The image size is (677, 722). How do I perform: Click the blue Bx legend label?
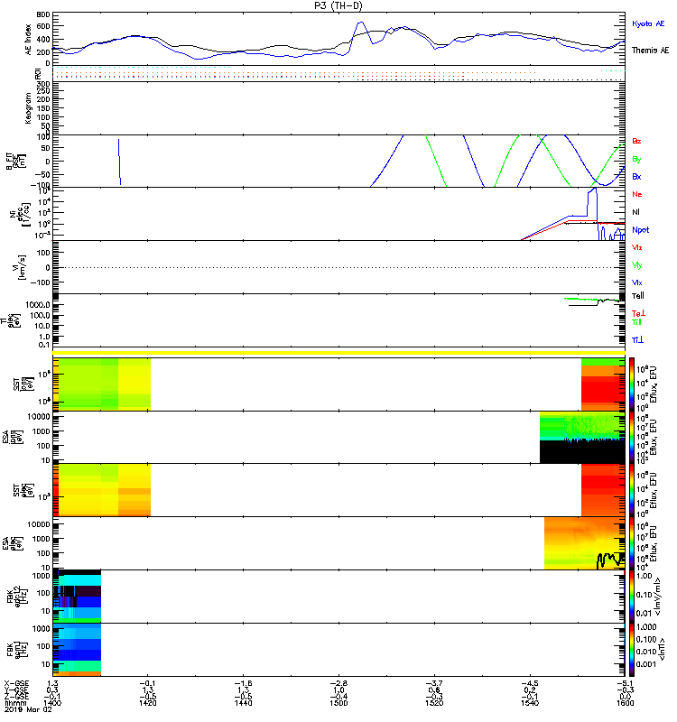636,177
